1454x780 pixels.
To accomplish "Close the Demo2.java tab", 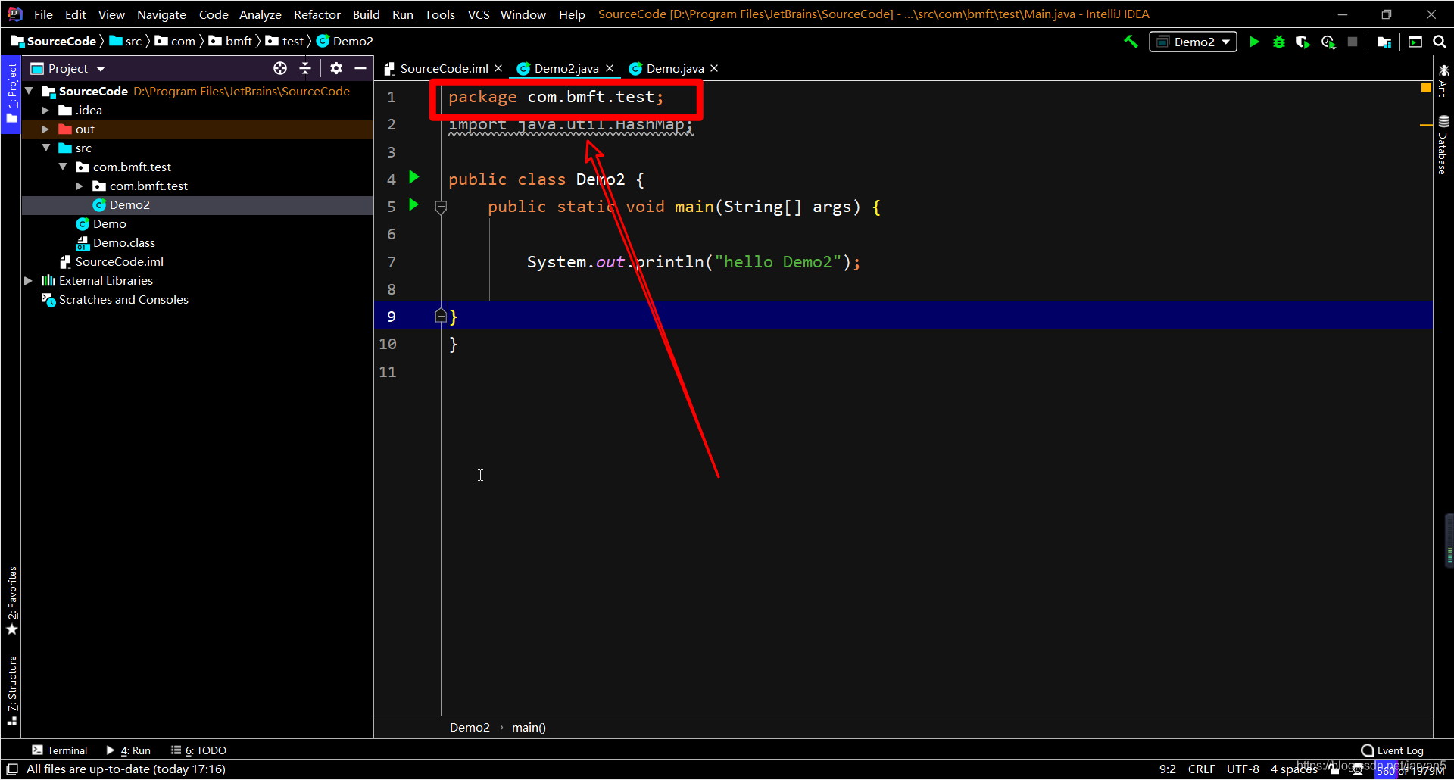I will 610,68.
